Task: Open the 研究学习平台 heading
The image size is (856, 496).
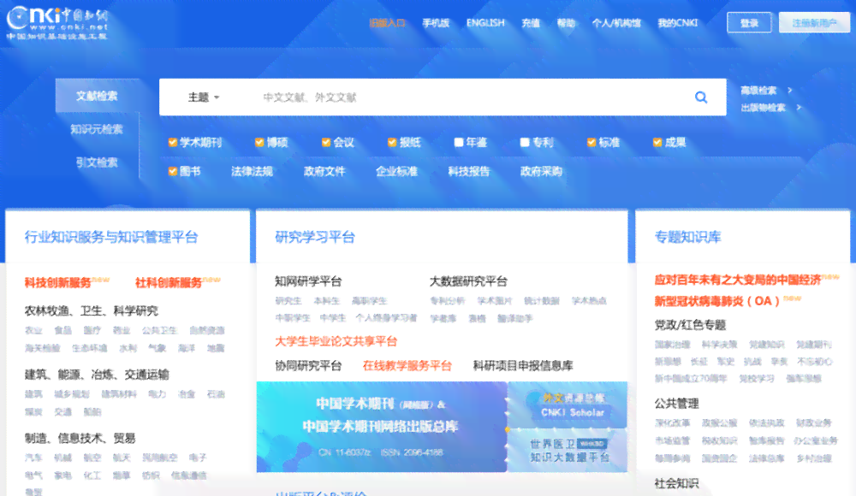Action: point(315,237)
